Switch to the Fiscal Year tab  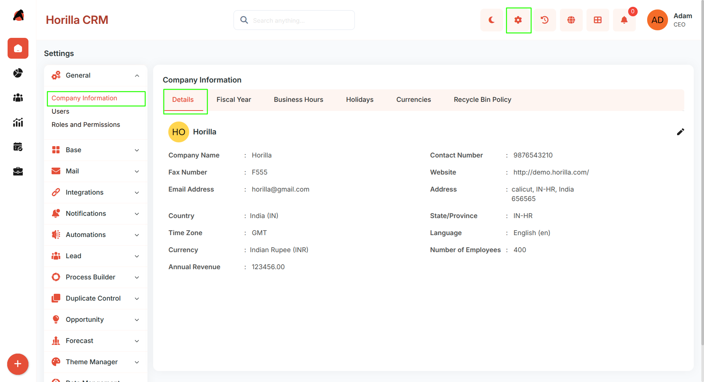coord(234,100)
